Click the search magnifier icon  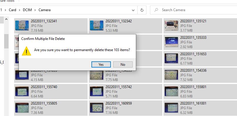coord(156,10)
